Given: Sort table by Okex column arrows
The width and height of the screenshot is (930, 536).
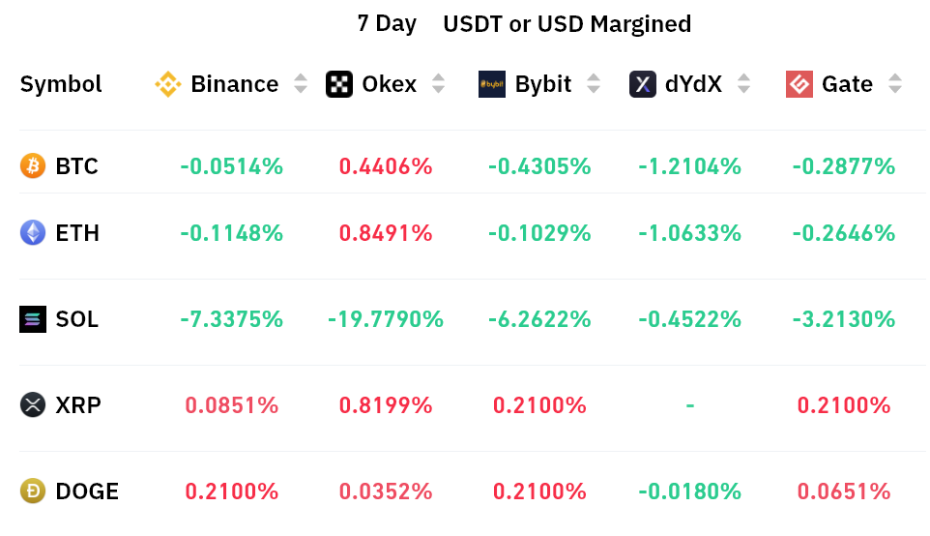Looking at the screenshot, I should click(x=438, y=84).
